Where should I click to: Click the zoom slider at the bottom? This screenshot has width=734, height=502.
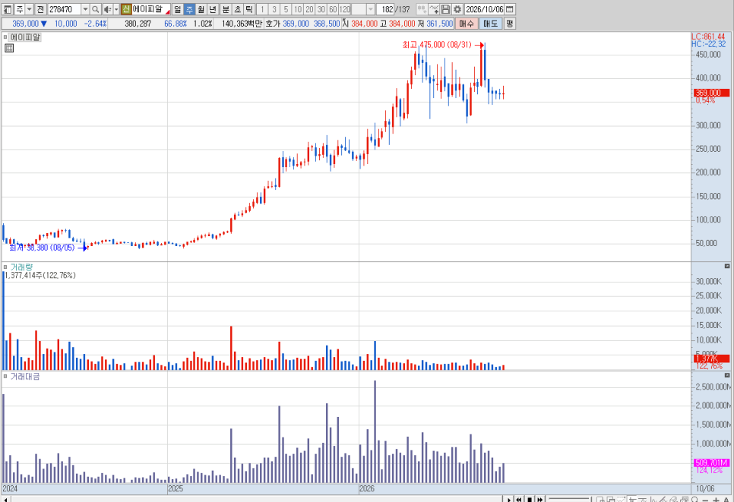568,499
